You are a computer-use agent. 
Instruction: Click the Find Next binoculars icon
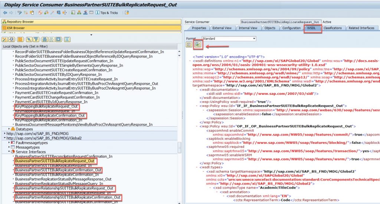point(51,39)
